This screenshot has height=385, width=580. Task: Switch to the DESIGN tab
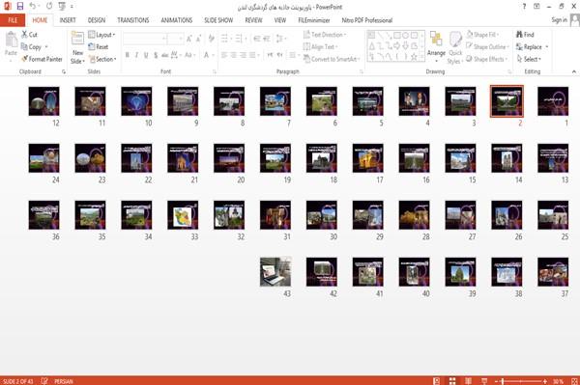(x=97, y=20)
